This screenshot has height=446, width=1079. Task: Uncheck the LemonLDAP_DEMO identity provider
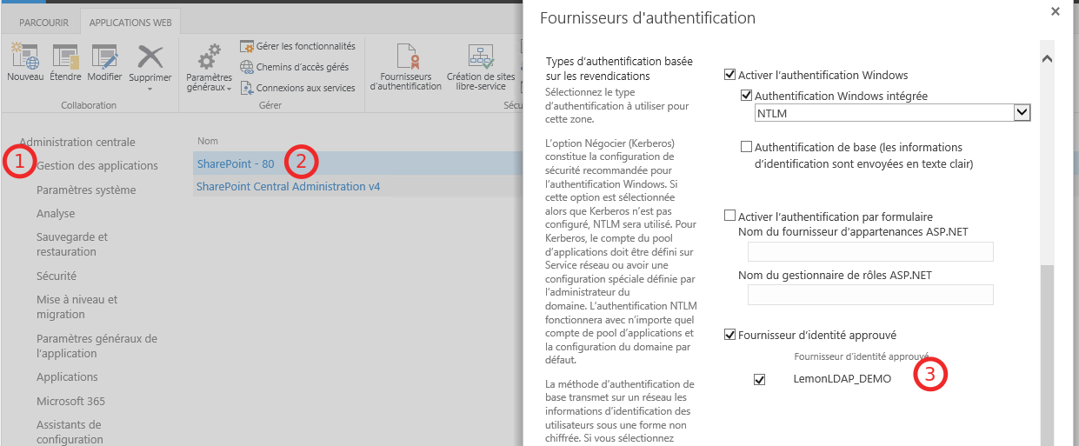click(x=760, y=379)
